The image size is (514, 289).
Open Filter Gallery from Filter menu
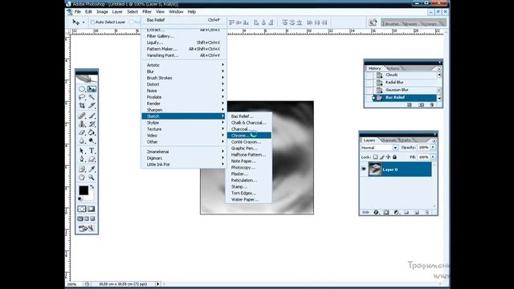click(x=183, y=36)
